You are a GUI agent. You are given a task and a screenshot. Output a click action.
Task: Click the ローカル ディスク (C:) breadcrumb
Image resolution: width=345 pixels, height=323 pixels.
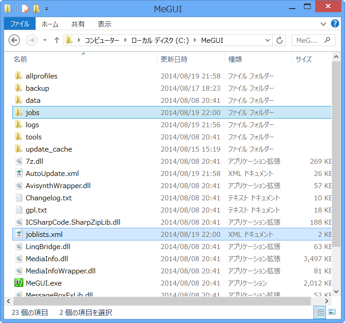click(160, 41)
